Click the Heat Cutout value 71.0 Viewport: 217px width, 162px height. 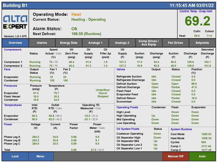[209, 36]
